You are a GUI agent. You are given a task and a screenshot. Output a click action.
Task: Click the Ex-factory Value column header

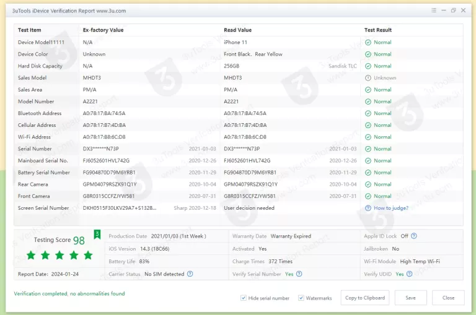104,30
